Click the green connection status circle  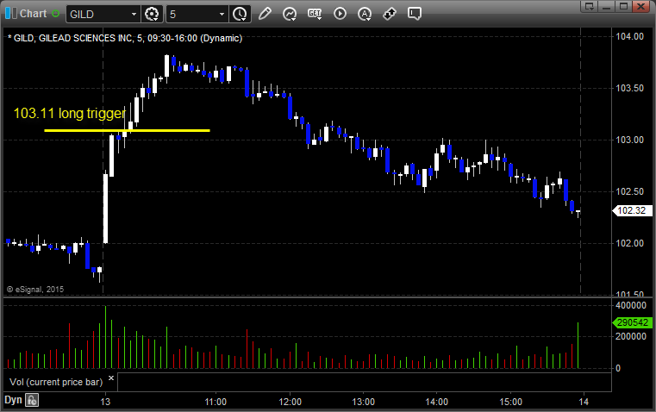pos(55,14)
